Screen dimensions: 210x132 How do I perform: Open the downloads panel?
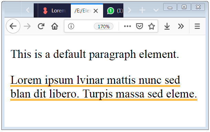point(167,26)
